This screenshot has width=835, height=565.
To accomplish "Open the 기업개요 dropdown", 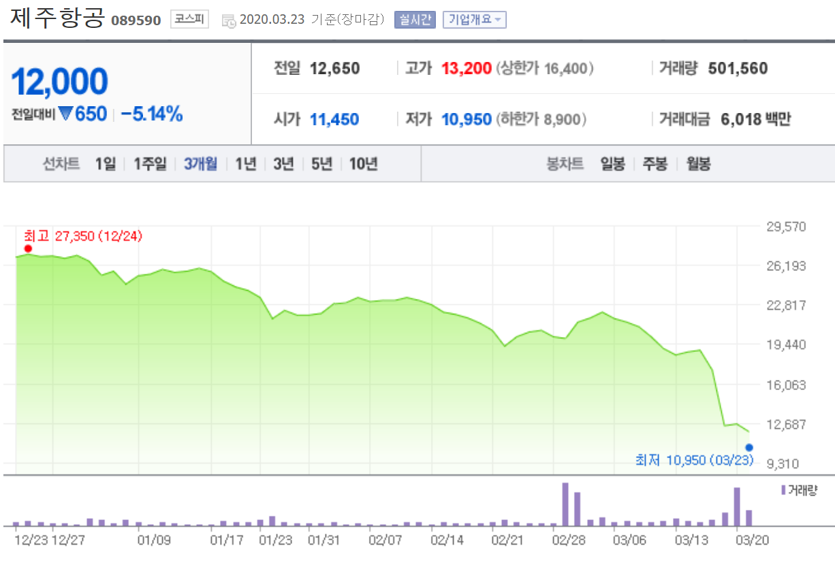I will tap(474, 20).
